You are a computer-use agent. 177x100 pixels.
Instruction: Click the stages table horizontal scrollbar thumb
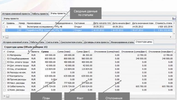(x=7, y=37)
